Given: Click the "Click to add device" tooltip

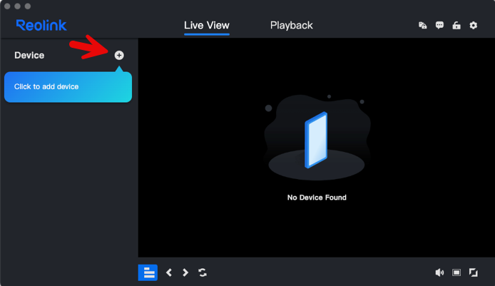Looking at the screenshot, I should [x=68, y=87].
